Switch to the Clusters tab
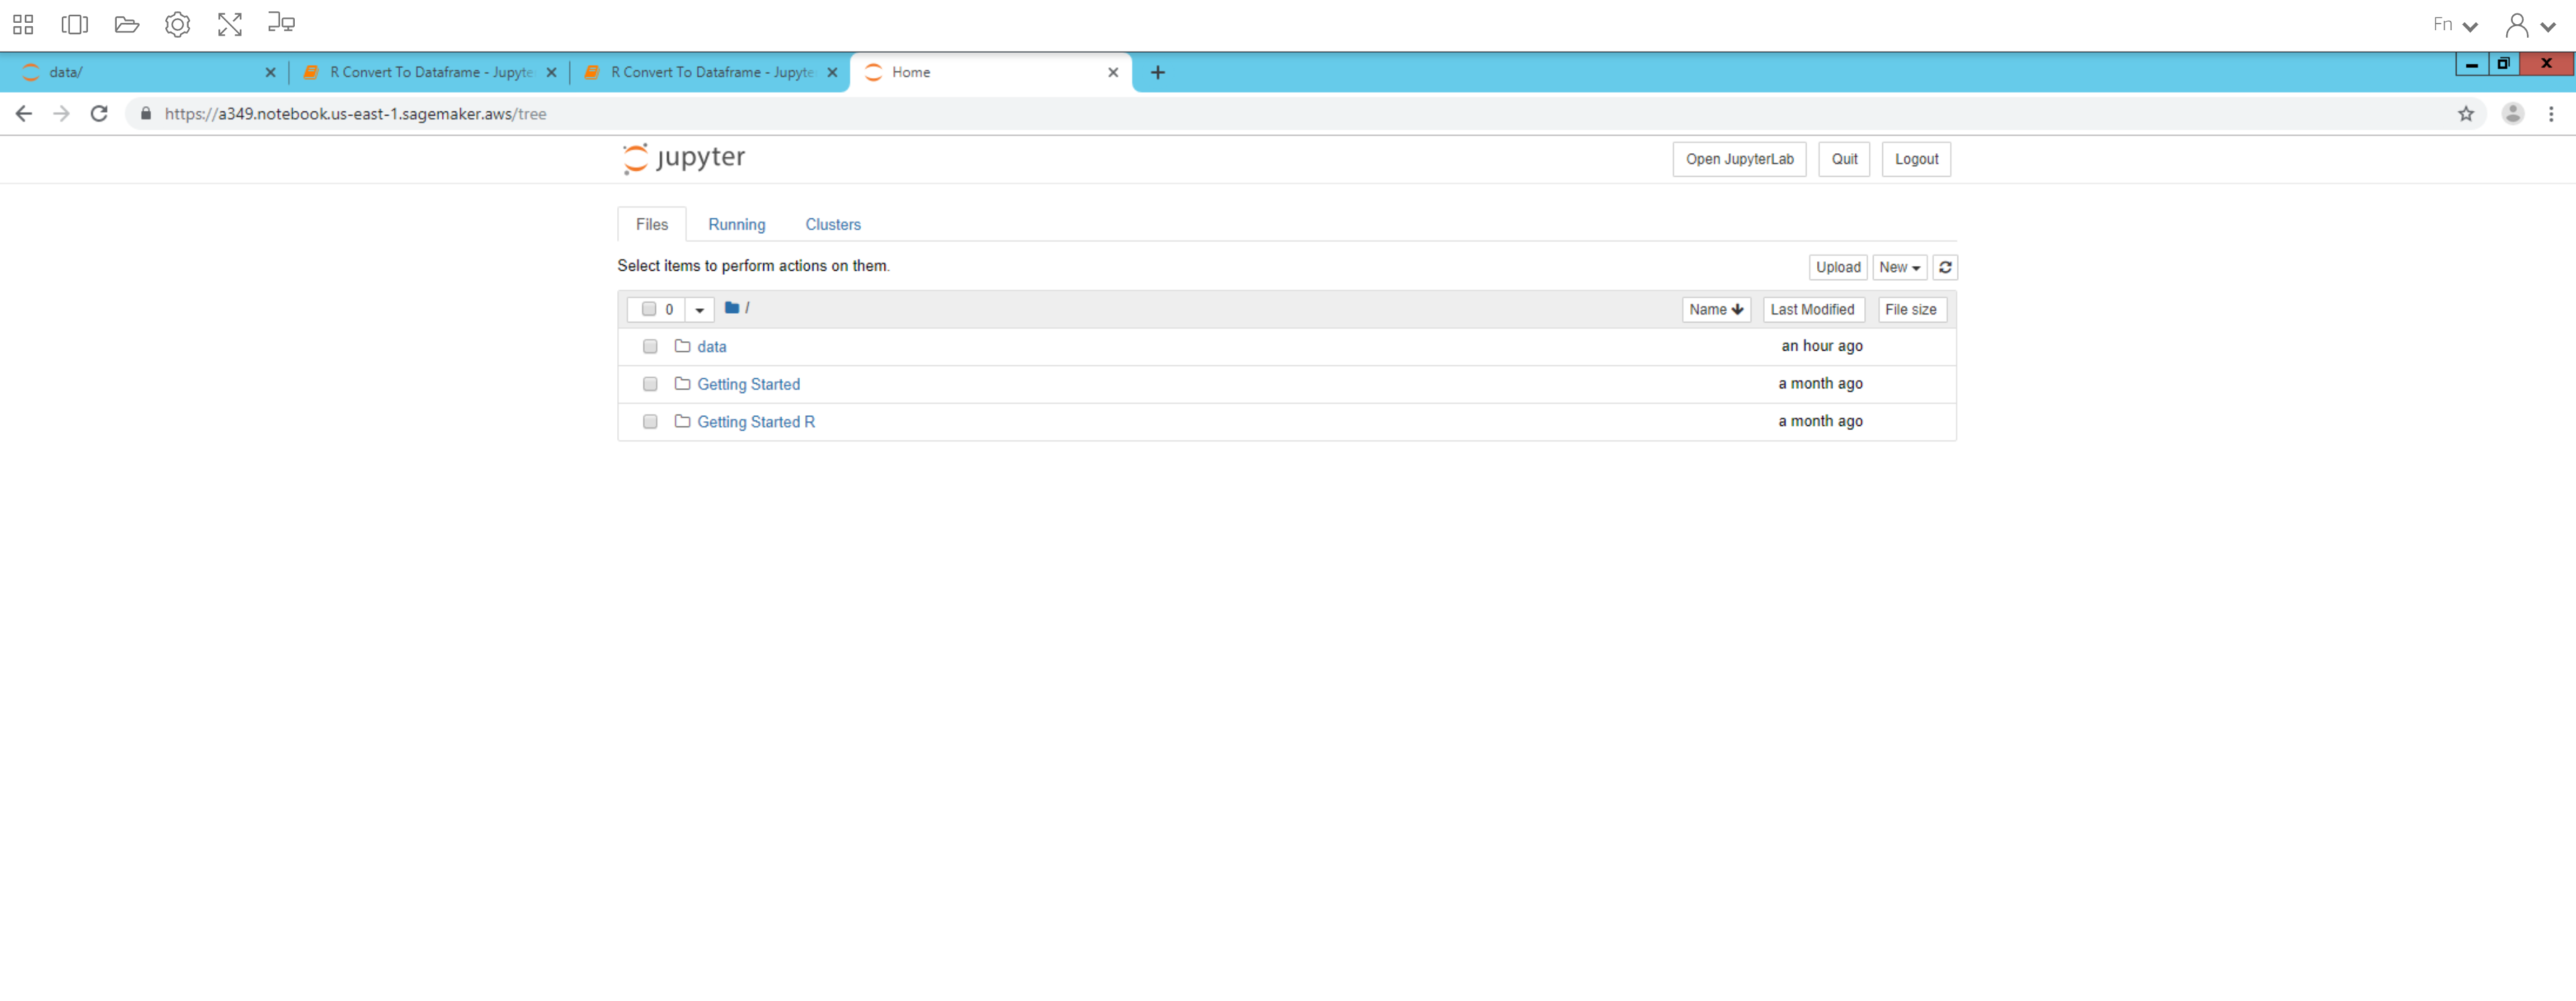This screenshot has width=2576, height=1001. 832,224
